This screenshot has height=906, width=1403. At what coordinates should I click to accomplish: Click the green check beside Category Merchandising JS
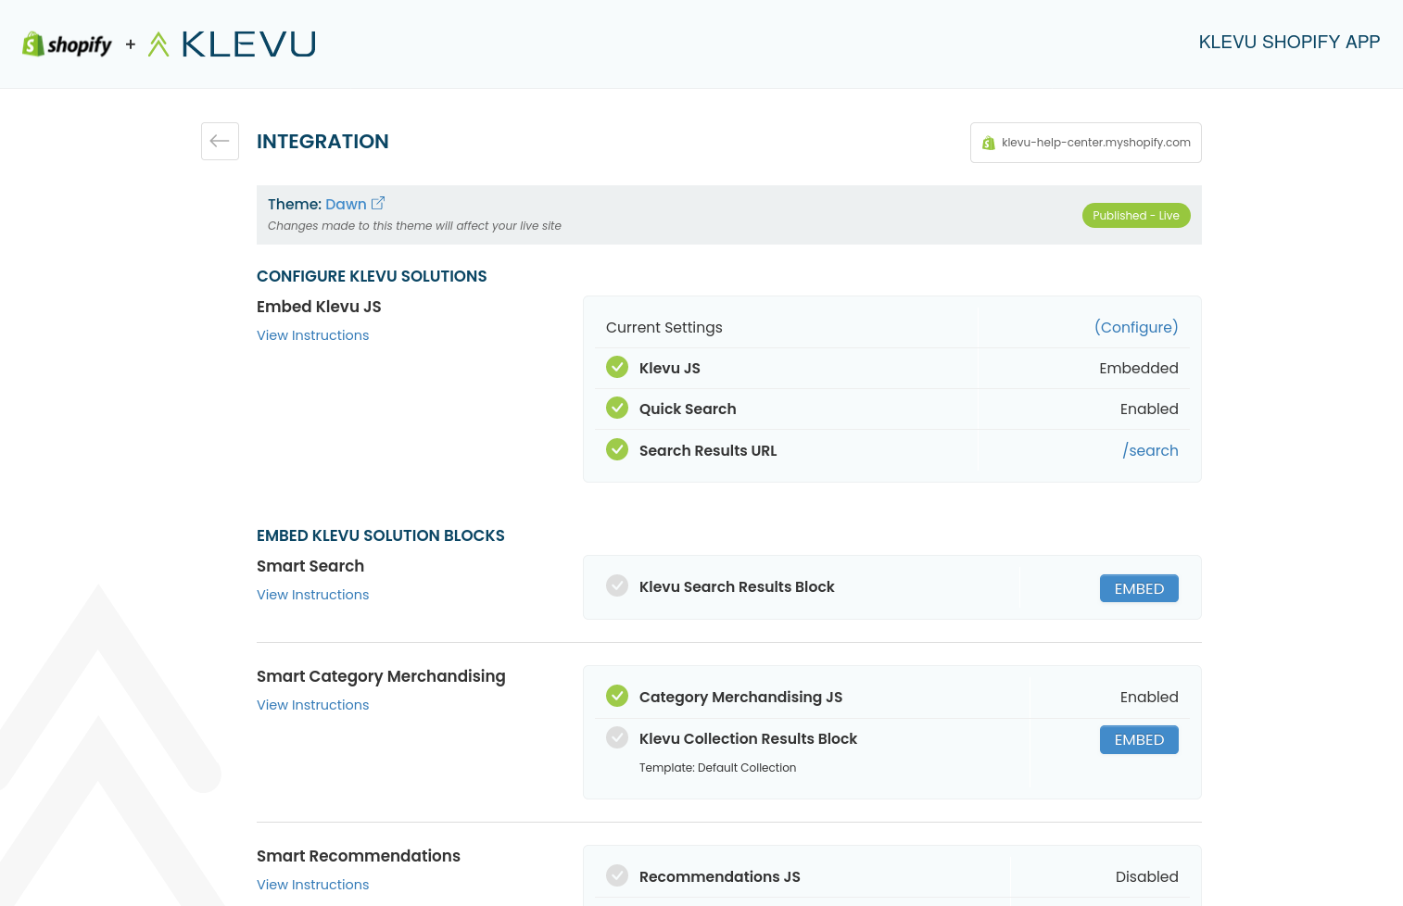pyautogui.click(x=617, y=695)
